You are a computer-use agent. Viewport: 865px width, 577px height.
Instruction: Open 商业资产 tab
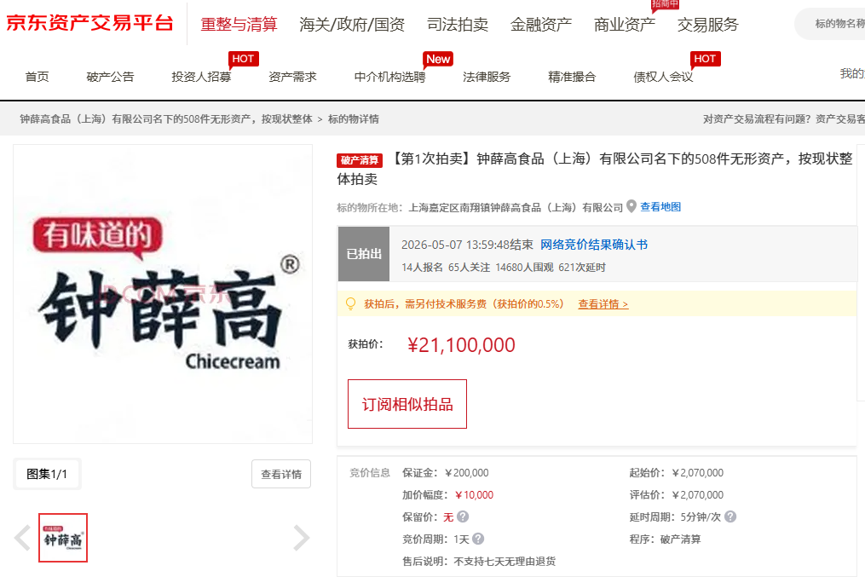[625, 24]
